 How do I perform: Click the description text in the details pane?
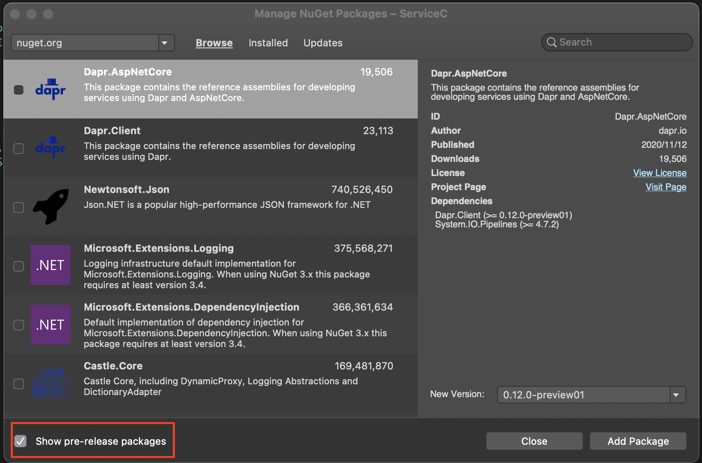tap(535, 92)
